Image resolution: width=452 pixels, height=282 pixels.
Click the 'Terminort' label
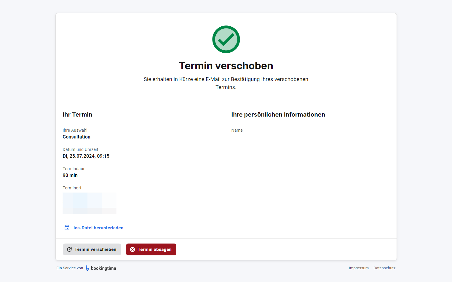[72, 188]
